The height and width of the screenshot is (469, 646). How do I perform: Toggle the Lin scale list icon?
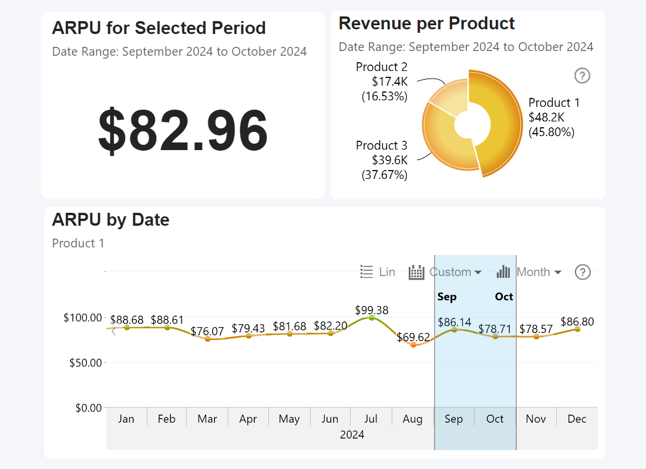[366, 272]
